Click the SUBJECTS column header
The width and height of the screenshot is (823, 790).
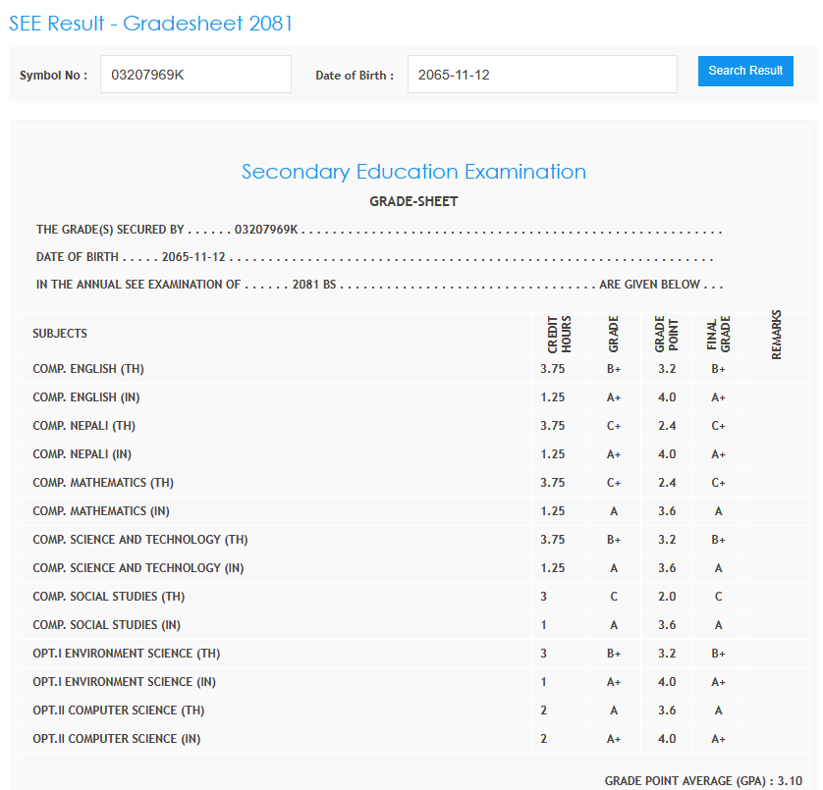60,334
